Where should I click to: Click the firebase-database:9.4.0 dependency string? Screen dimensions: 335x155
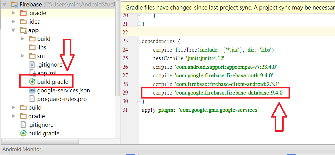[229, 93]
